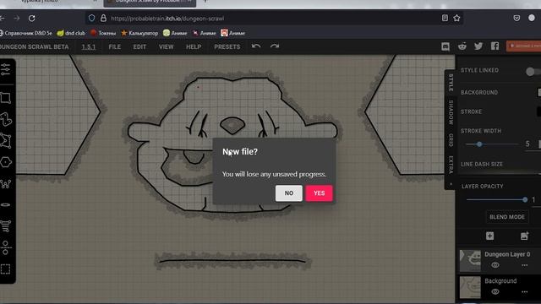Viewport: 541px width, 304px height.
Task: Select the W-shaped path tool
Action: coord(6,183)
